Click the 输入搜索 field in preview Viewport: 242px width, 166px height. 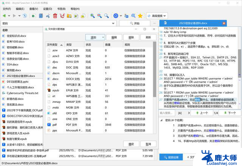167,113
